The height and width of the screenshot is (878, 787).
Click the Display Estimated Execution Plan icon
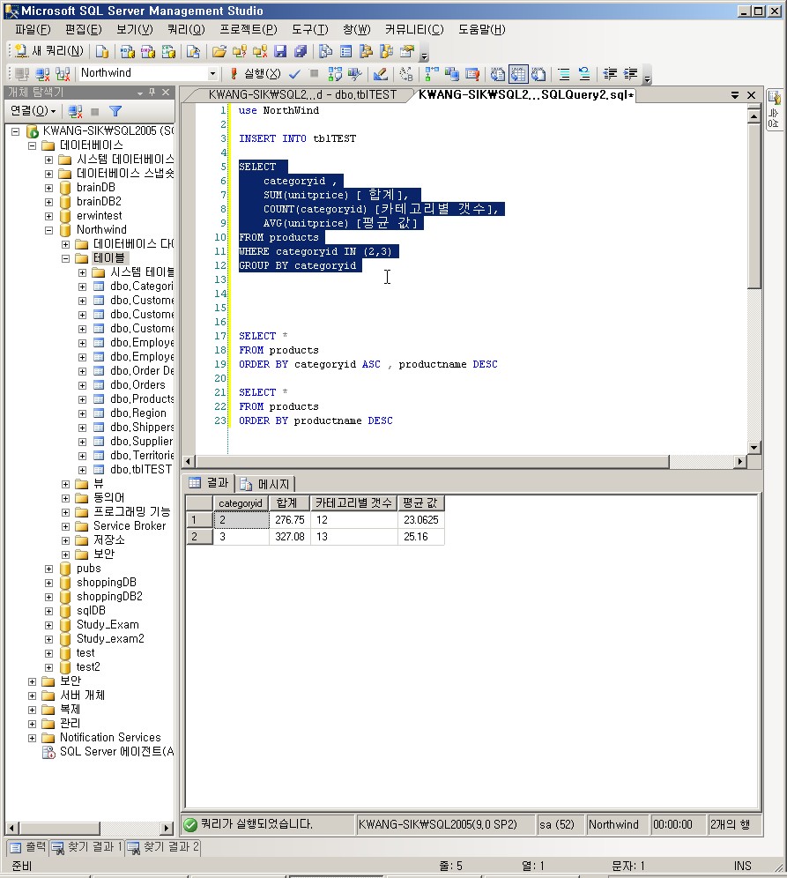[x=335, y=73]
